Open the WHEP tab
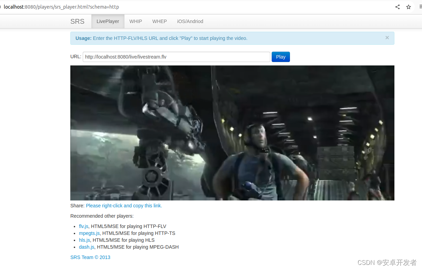422x269 pixels. pos(160,21)
